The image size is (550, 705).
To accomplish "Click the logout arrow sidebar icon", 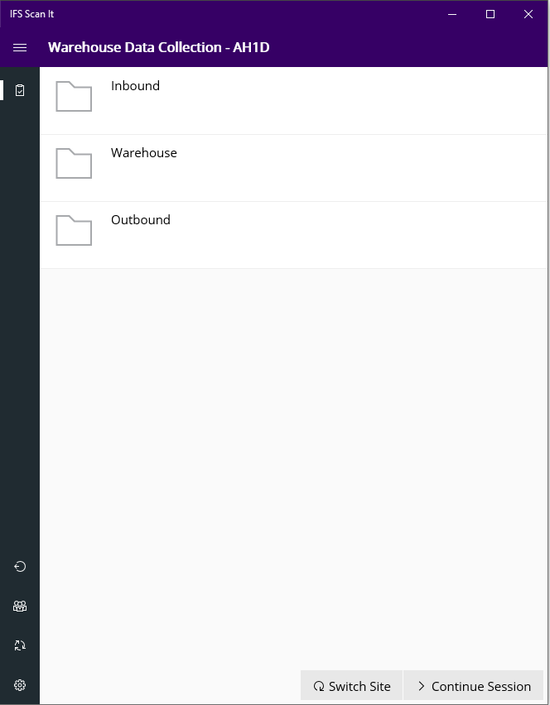I will tap(20, 567).
